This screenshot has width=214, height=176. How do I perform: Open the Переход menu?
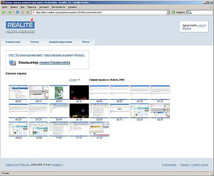32,7
